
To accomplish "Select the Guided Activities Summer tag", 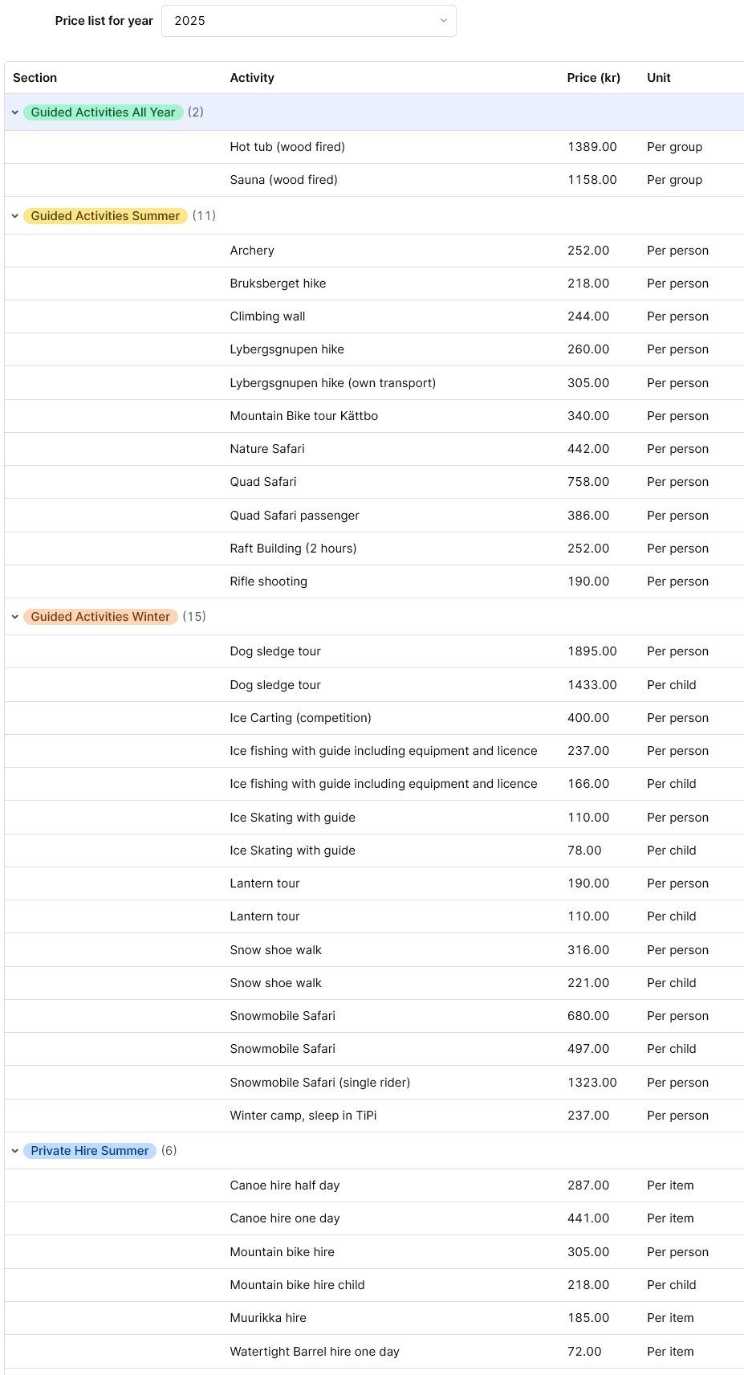I will pos(105,216).
